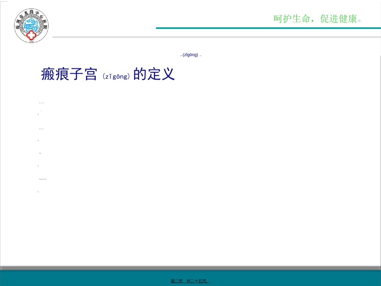Select the slogan text 呵护生命，促进健康。
The image size is (381, 286).
click(x=318, y=19)
